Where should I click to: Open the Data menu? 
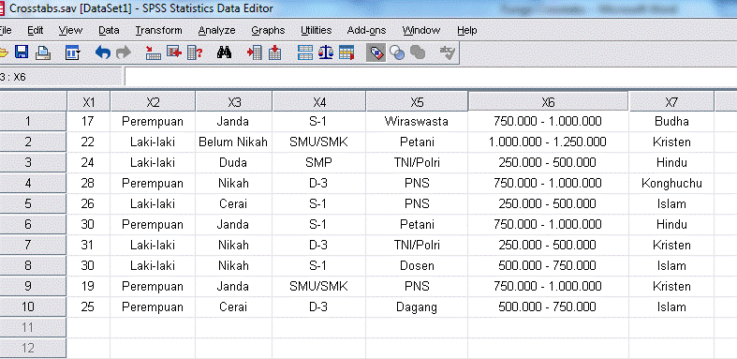pyautogui.click(x=109, y=31)
